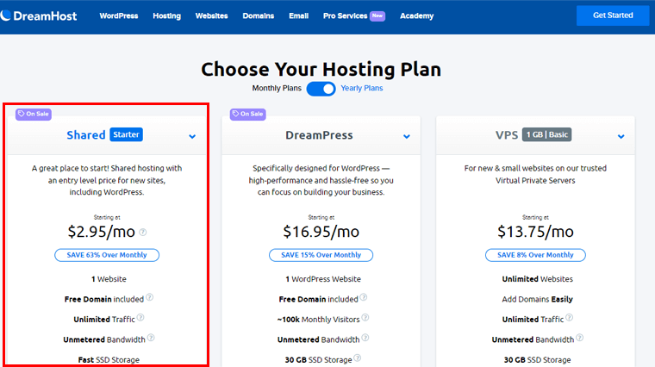Open the Domains menu
655x367 pixels.
tap(259, 16)
